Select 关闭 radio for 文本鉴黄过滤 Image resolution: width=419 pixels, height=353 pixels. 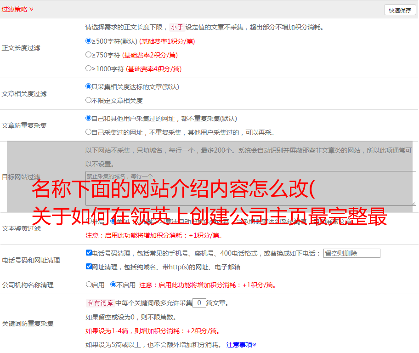113,221
